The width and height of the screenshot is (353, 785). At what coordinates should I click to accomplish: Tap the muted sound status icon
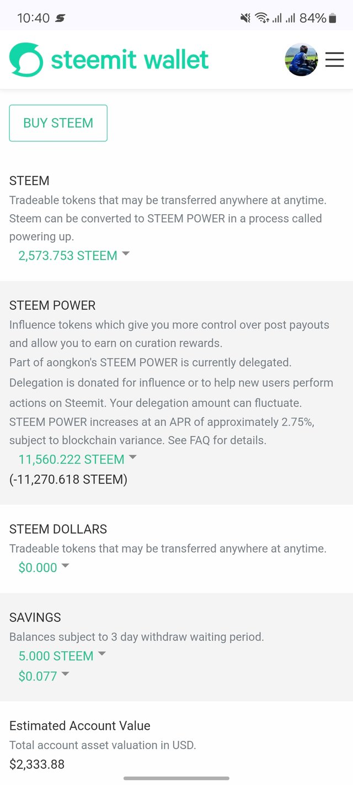[245, 18]
